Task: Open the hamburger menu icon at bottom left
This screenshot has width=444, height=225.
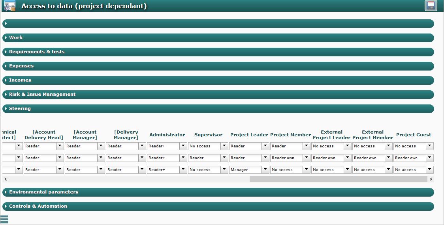Action: point(4,219)
